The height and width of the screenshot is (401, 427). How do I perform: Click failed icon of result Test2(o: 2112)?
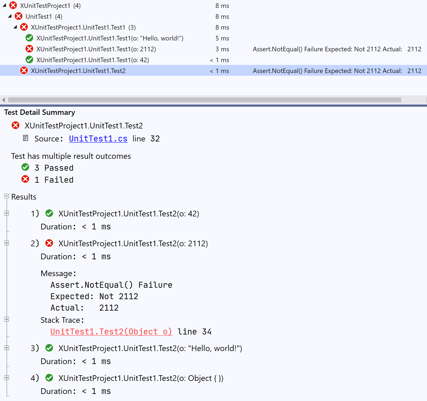tap(49, 243)
